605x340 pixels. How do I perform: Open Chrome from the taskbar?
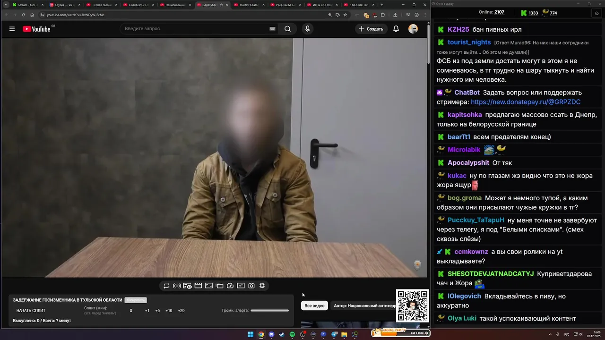click(x=261, y=334)
